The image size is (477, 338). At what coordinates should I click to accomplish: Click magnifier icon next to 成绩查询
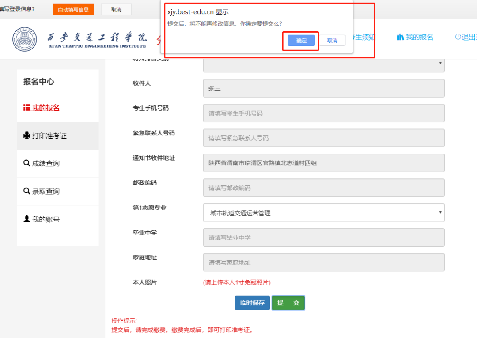[26, 164]
